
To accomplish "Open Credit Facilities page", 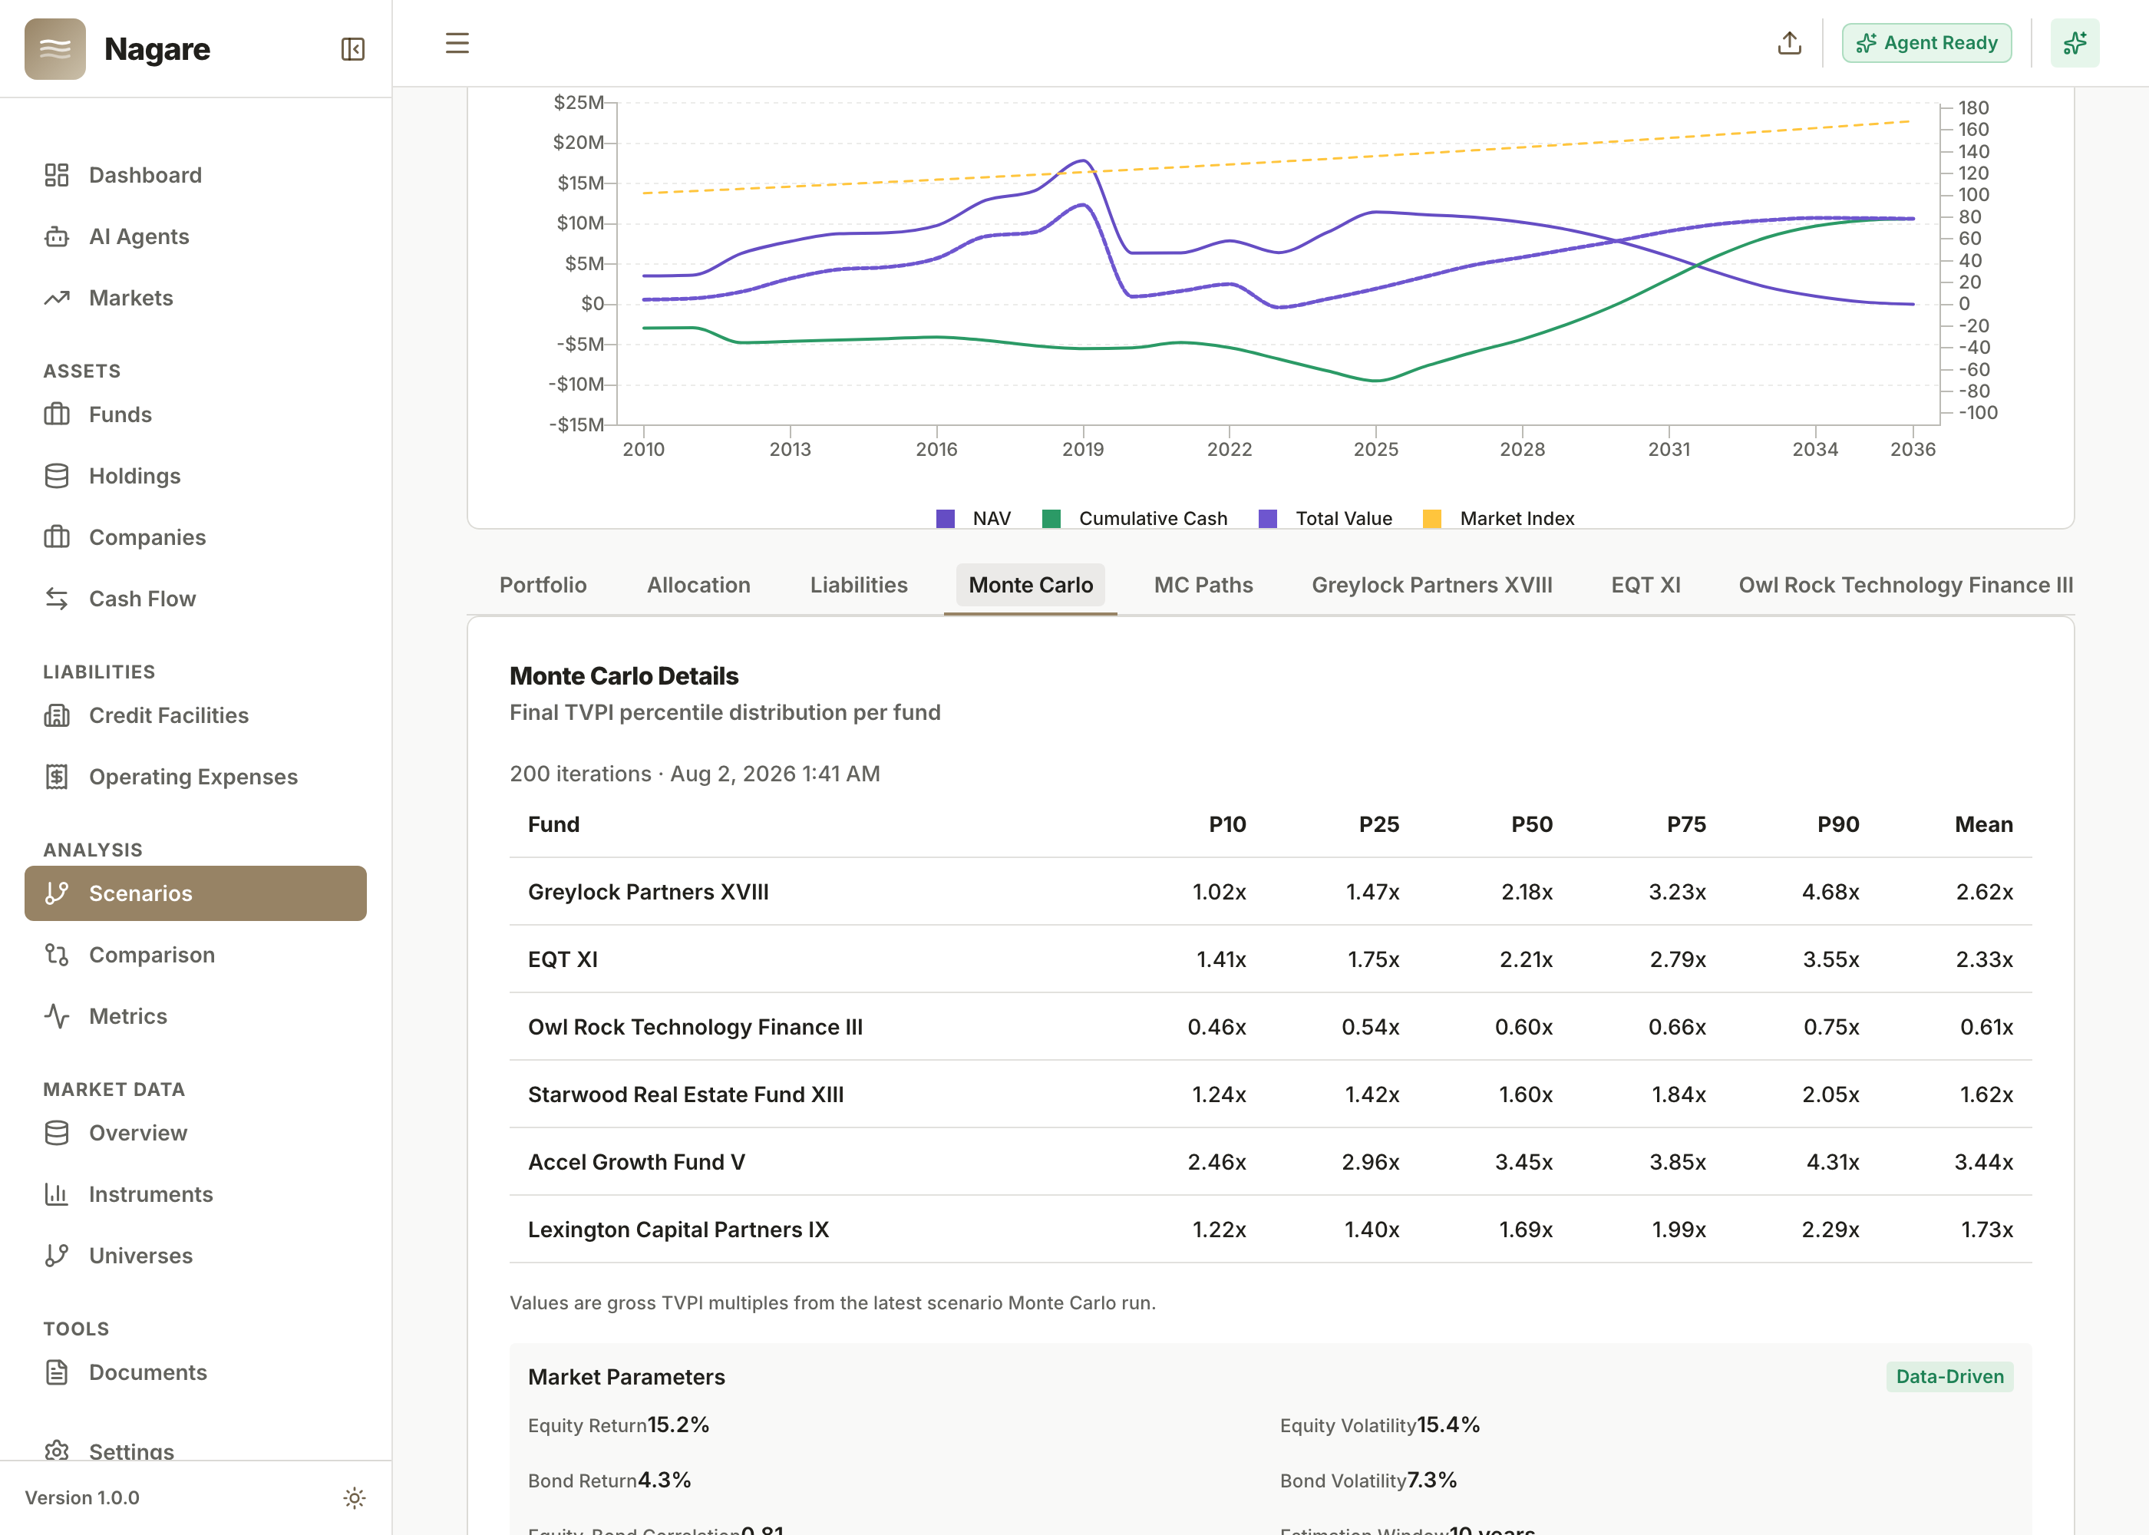I will (x=196, y=715).
